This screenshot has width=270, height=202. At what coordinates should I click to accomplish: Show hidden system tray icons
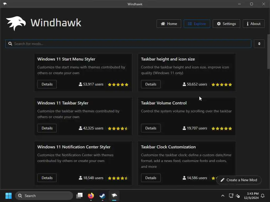(223, 196)
